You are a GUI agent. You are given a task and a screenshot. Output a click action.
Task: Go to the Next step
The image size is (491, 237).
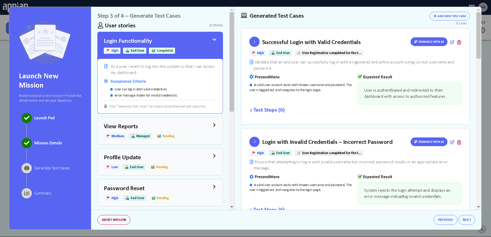point(466,220)
